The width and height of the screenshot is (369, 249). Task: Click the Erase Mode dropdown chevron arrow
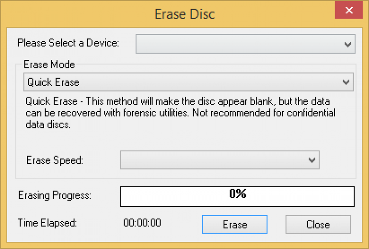pyautogui.click(x=346, y=82)
